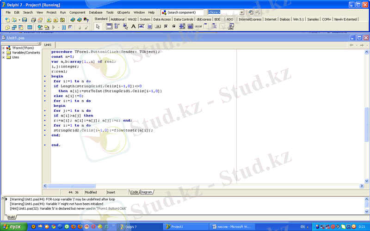This screenshot has width=370, height=231.
Task: Pick the Button component OK icon
Action: pyautogui.click(x=158, y=26)
